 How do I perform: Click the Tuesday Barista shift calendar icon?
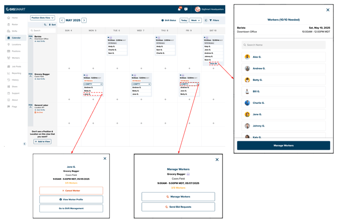pyautogui.click(x=111, y=37)
